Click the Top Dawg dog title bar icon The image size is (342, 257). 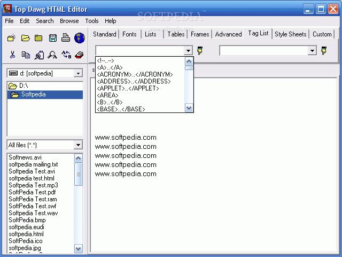tap(7, 9)
